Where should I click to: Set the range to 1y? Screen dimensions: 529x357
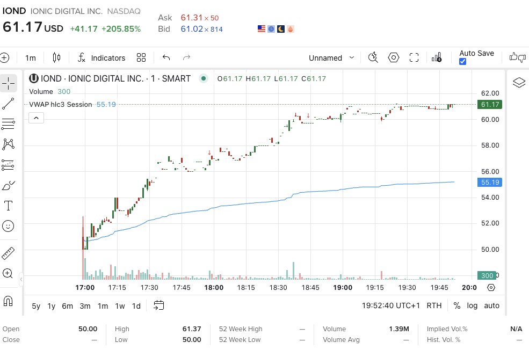pyautogui.click(x=51, y=306)
